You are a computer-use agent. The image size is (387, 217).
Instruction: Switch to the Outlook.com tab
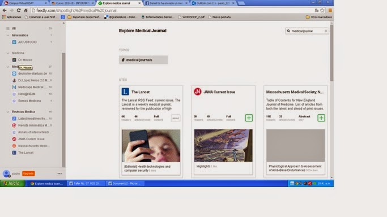pos(212,3)
